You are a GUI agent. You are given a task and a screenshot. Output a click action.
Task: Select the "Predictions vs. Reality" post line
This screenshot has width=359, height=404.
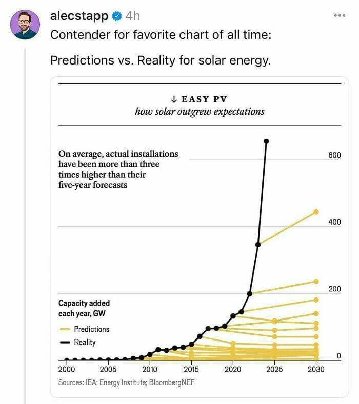pos(160,60)
